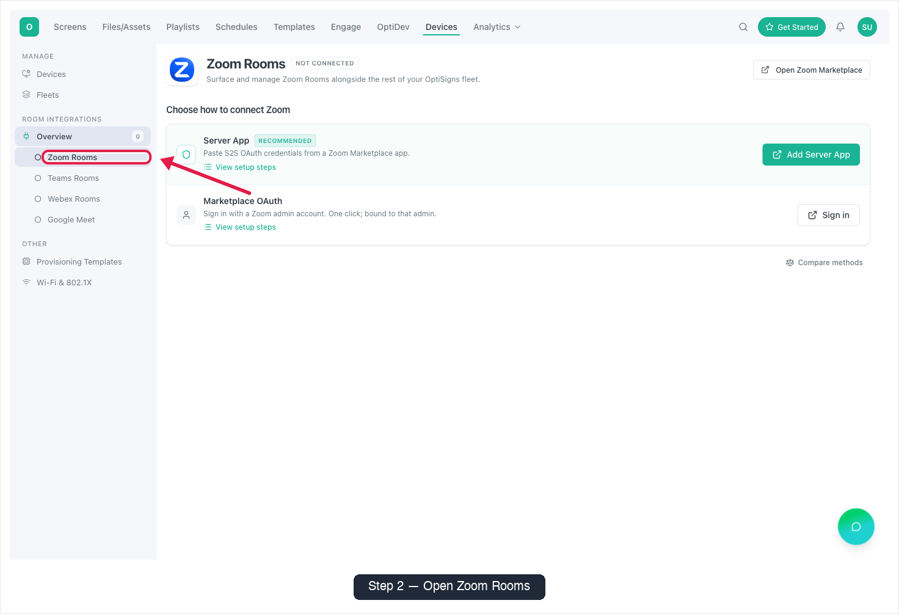This screenshot has height=614, width=899.
Task: Open the SU user avatar menu
Action: (x=867, y=27)
